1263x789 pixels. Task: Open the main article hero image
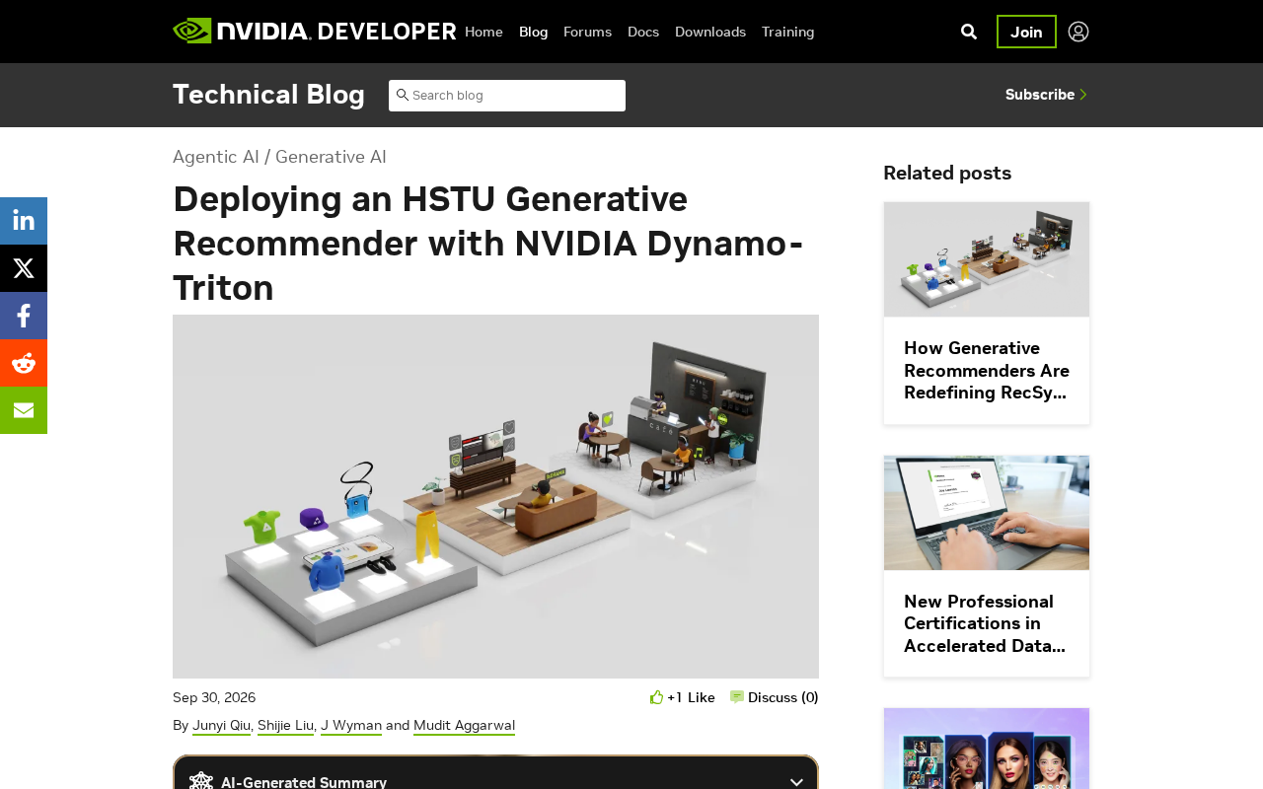coord(495,496)
